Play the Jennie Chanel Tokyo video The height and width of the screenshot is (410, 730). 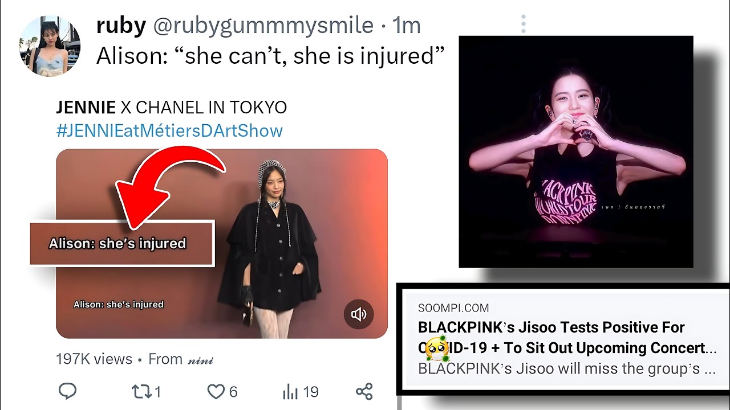coord(222,244)
